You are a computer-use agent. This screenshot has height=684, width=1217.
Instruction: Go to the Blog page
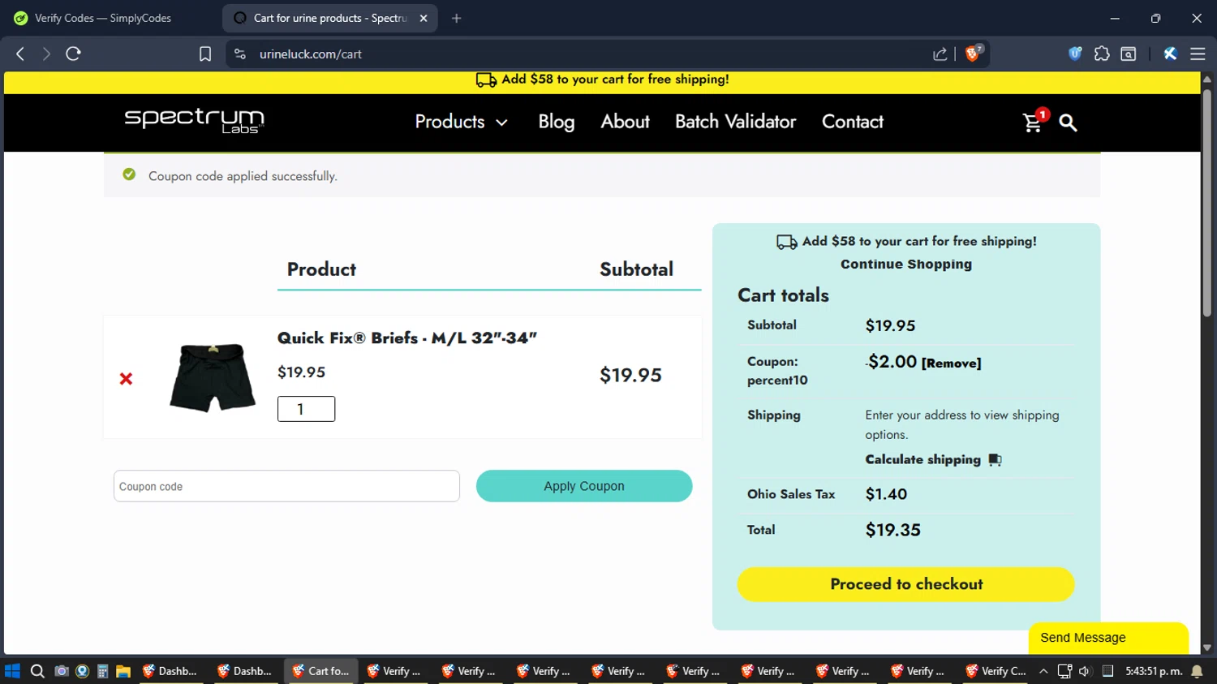pos(557,122)
